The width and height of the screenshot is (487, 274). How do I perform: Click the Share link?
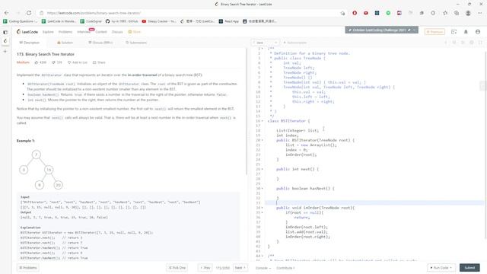tap(99, 62)
